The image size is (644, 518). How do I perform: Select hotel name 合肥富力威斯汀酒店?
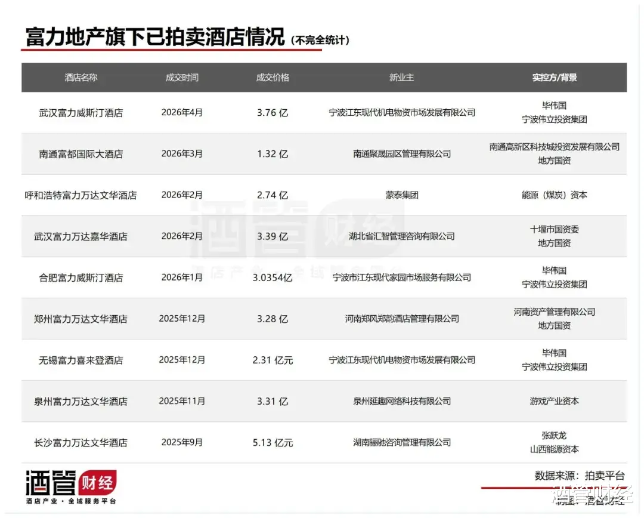81,278
